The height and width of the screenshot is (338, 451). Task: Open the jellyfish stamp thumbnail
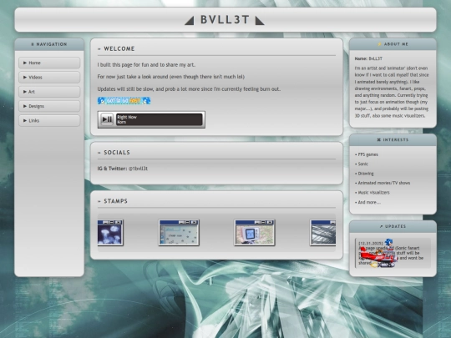tap(110, 233)
